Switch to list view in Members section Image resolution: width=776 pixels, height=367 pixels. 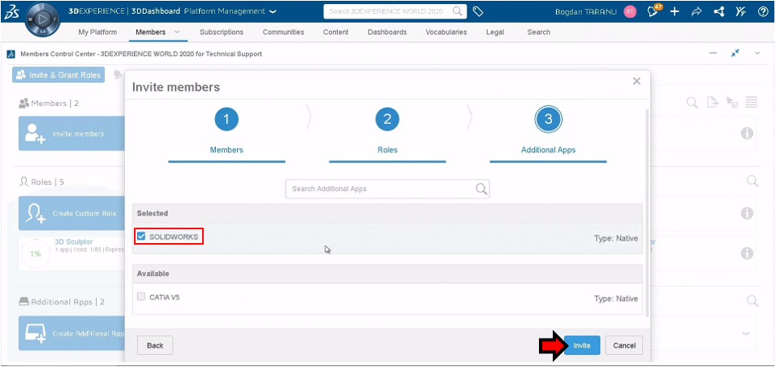pos(751,103)
